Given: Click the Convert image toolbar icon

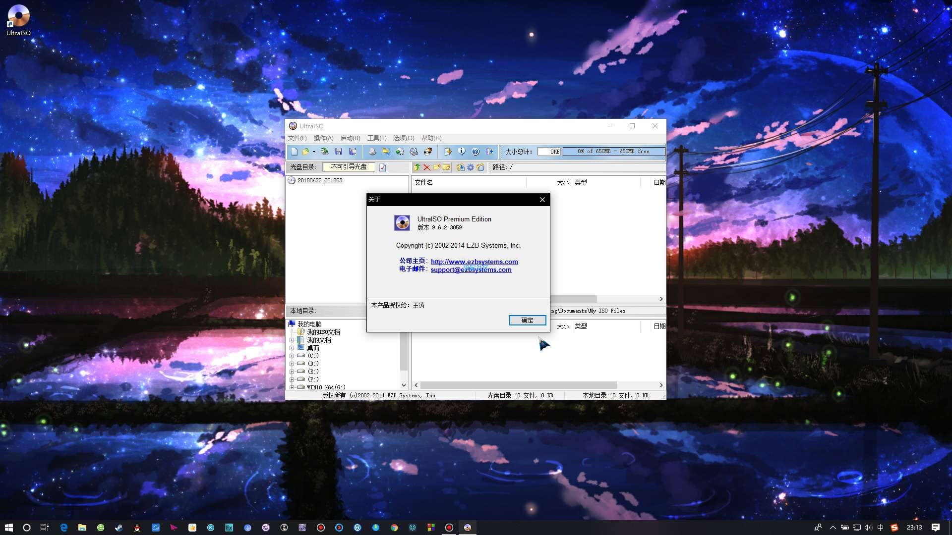Looking at the screenshot, I should point(400,152).
